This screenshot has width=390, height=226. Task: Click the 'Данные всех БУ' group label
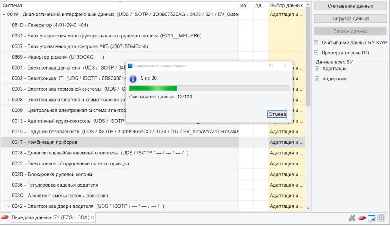[334, 62]
